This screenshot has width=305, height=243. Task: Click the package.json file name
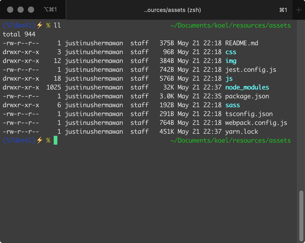point(247,96)
